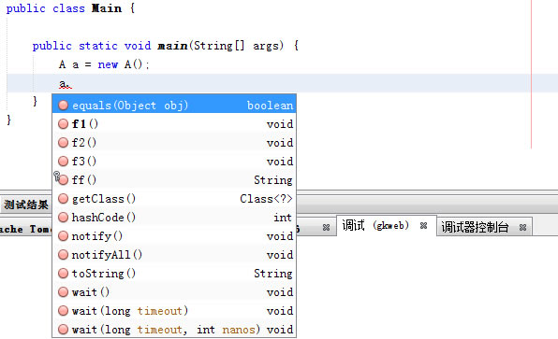This screenshot has height=339, width=558.
Task: Click method icon beside wait(long timeout, int nanos)
Action: click(x=63, y=330)
